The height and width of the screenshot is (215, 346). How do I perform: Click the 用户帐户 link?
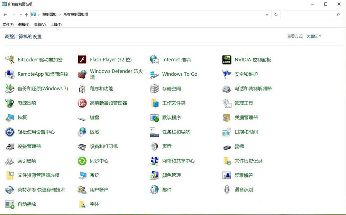click(x=99, y=190)
